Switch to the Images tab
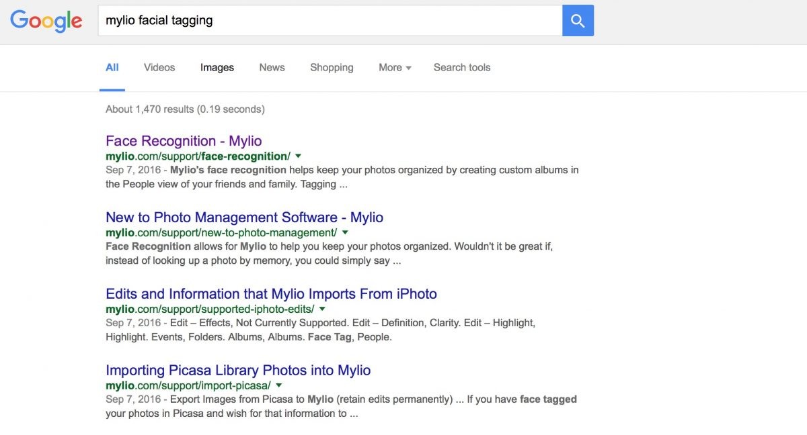The height and width of the screenshot is (435, 807). [217, 67]
